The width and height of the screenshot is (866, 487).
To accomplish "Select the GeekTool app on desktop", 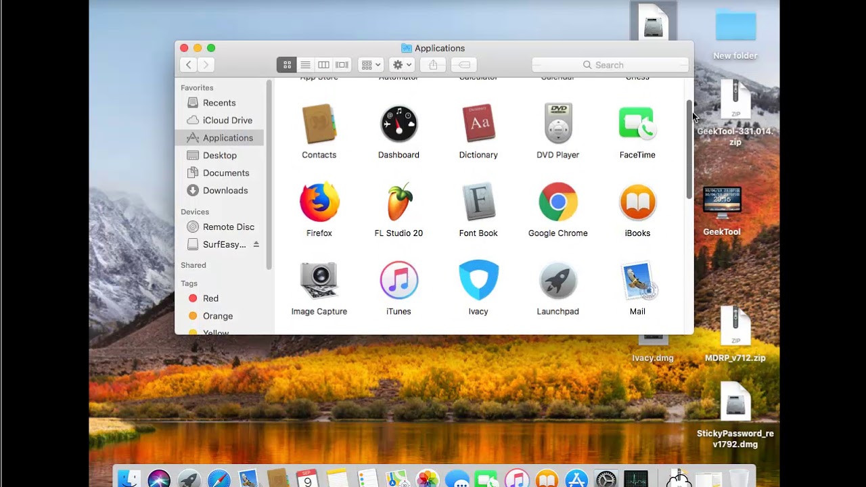I will click(x=722, y=210).
